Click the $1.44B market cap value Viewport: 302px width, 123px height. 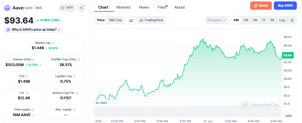[x=38, y=48]
